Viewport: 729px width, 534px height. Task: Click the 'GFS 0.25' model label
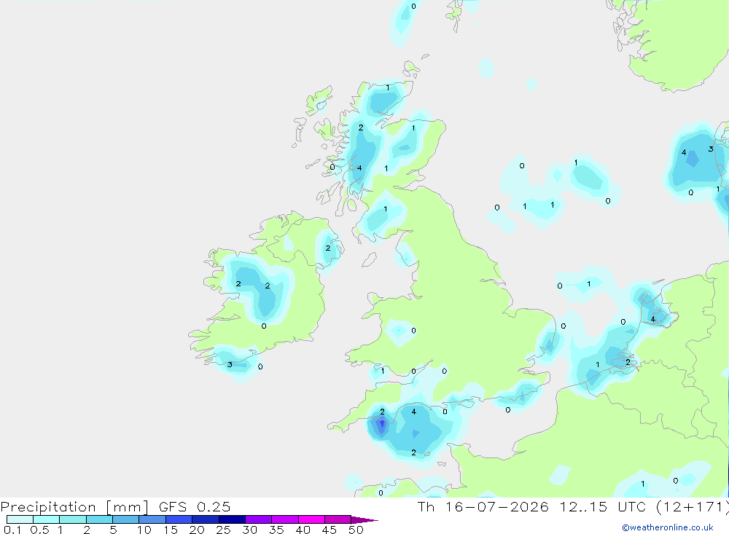click(x=195, y=506)
